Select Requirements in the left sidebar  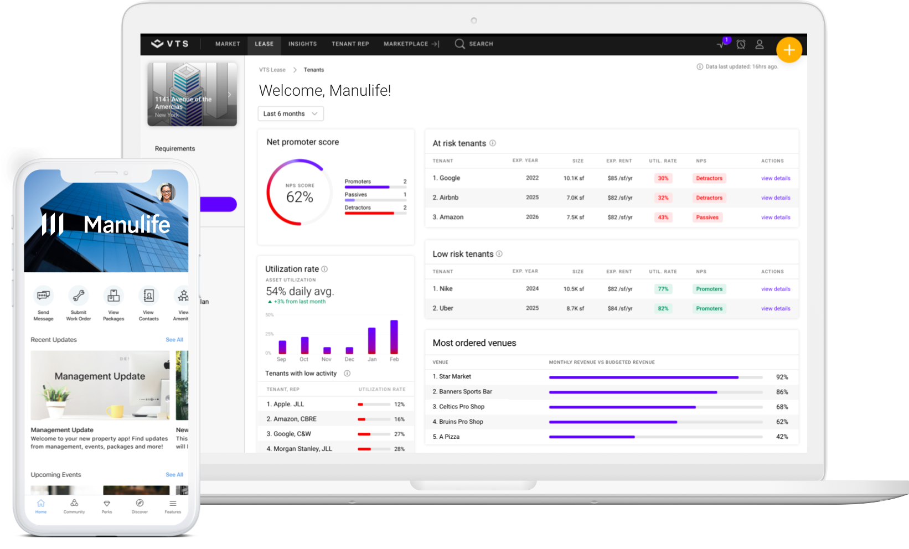175,148
